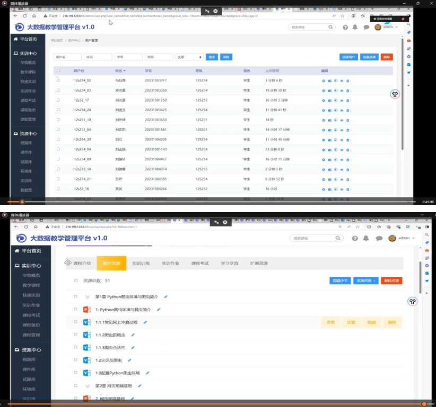Click the chat message icon in lower header
The image size is (436, 407).
[x=379, y=239]
